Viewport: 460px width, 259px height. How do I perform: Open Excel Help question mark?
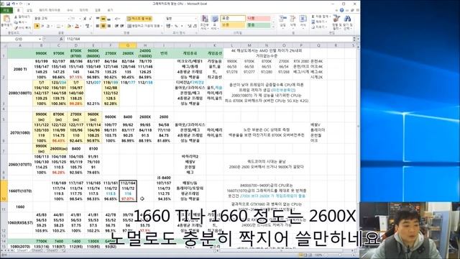(x=341, y=10)
